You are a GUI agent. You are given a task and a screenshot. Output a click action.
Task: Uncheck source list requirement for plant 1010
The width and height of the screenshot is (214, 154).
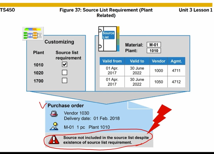pos(64,64)
